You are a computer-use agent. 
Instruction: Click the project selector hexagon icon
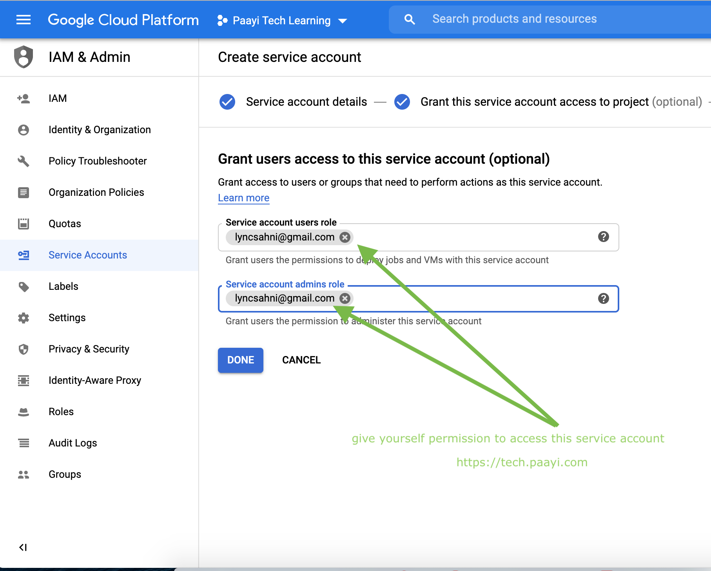click(222, 20)
